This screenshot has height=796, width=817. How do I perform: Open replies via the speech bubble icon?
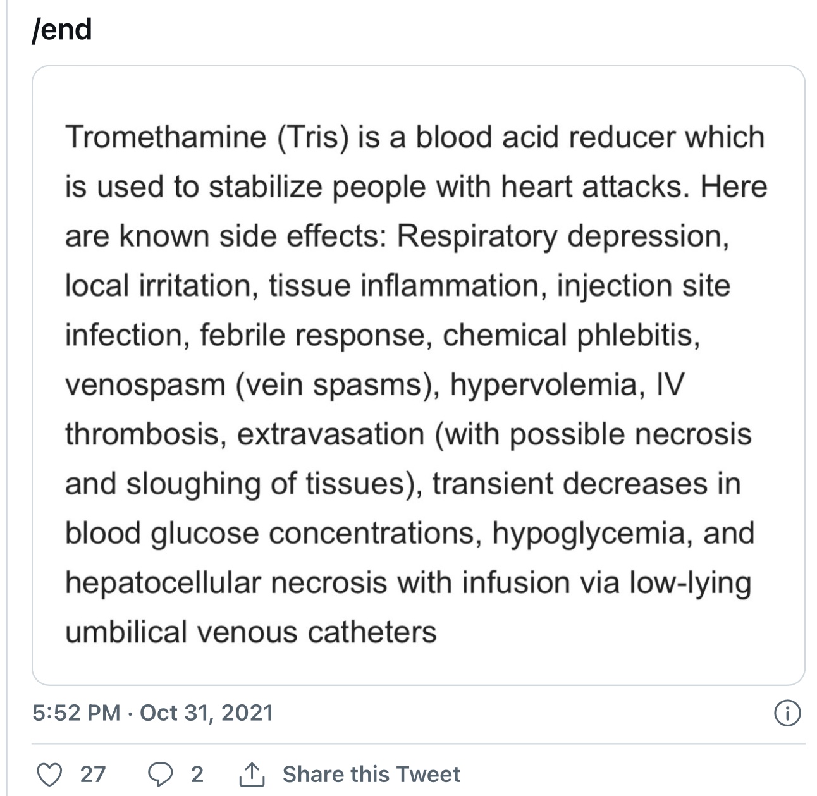click(160, 774)
